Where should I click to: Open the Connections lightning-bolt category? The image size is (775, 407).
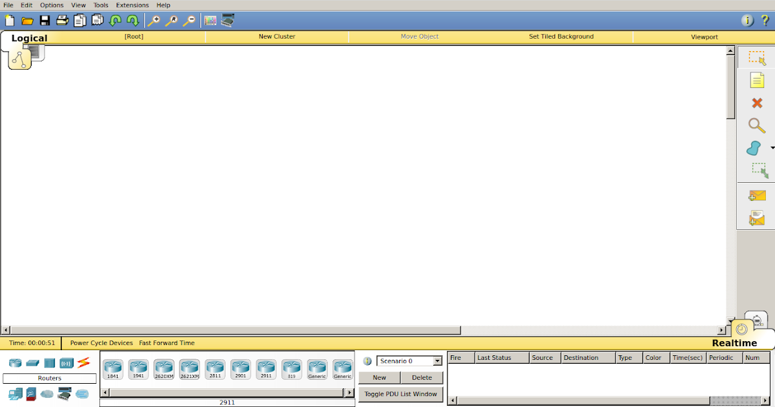83,363
